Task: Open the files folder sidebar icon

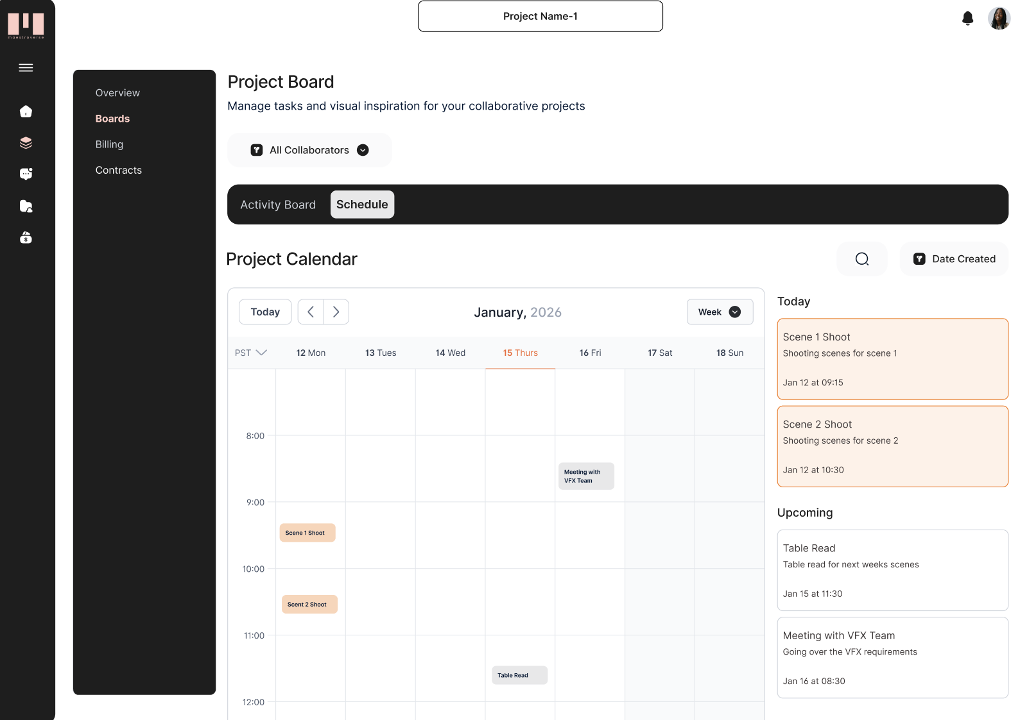Action: (x=26, y=206)
